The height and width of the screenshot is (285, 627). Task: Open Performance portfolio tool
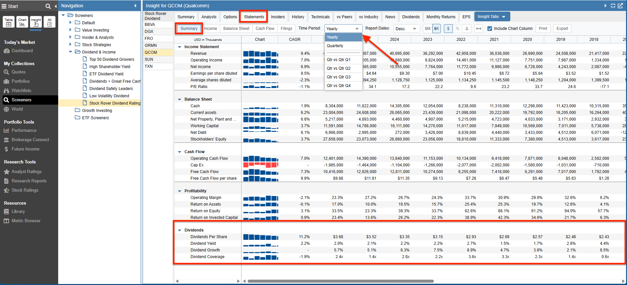[24, 131]
